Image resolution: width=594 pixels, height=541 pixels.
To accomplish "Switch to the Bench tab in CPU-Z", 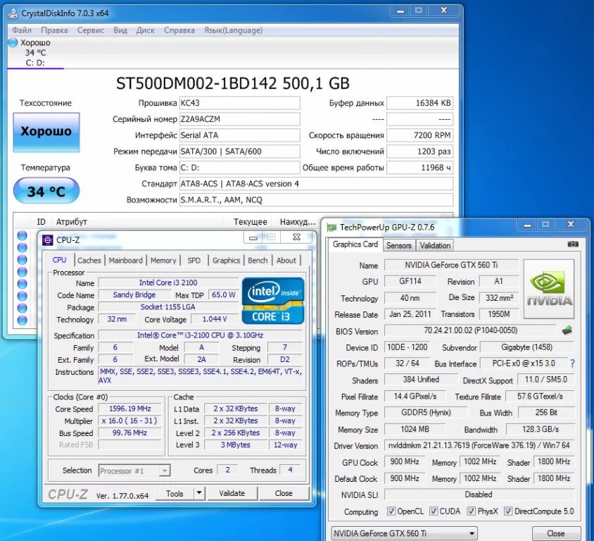I will click(258, 261).
